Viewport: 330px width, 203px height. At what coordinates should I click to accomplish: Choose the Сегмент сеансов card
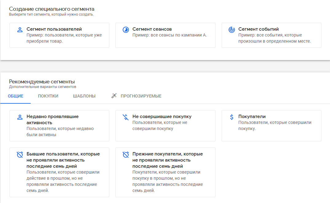(x=165, y=35)
